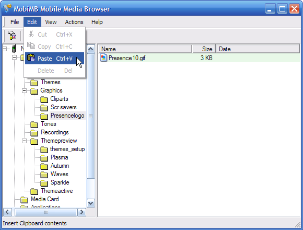This screenshot has height=230, width=303.
Task: Click the tree scroll up arrow
Action: [x=91, y=49]
